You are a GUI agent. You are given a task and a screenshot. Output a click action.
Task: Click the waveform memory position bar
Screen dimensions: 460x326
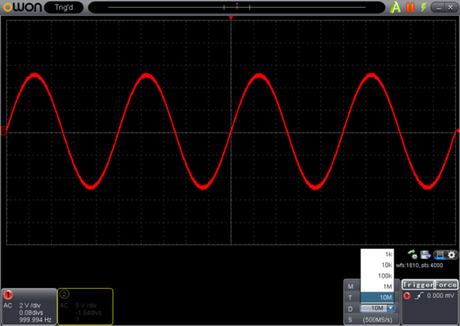click(x=237, y=7)
